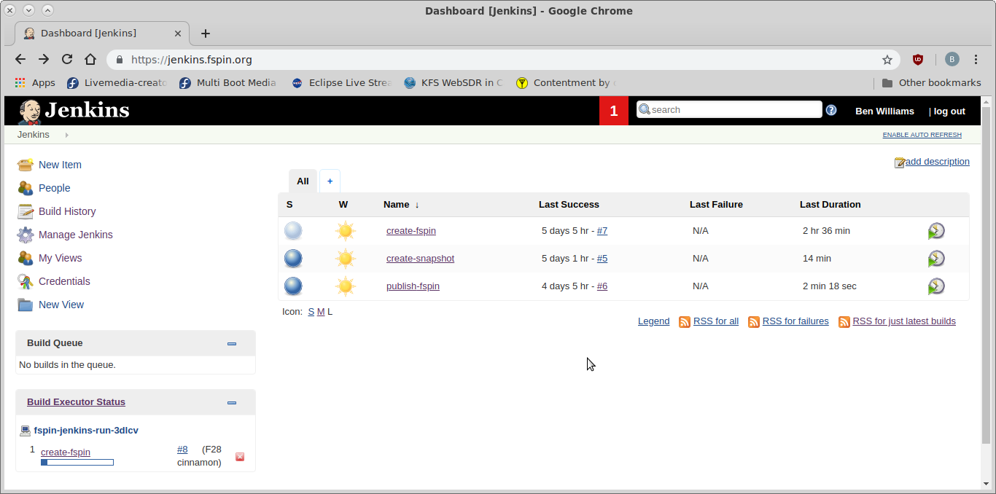Image resolution: width=996 pixels, height=494 pixels.
Task: Click the create-snapshot blue status ball
Action: coord(293,259)
